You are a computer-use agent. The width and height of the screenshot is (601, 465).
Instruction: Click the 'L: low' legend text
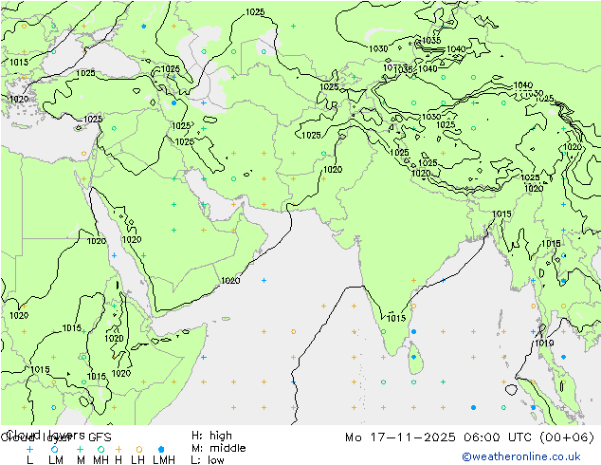[208, 460]
